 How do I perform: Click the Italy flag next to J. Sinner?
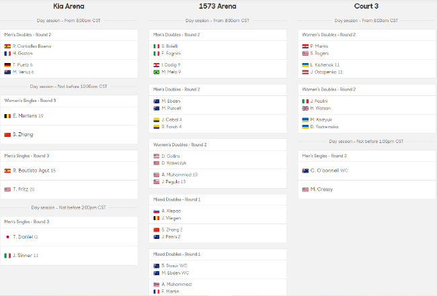point(8,255)
